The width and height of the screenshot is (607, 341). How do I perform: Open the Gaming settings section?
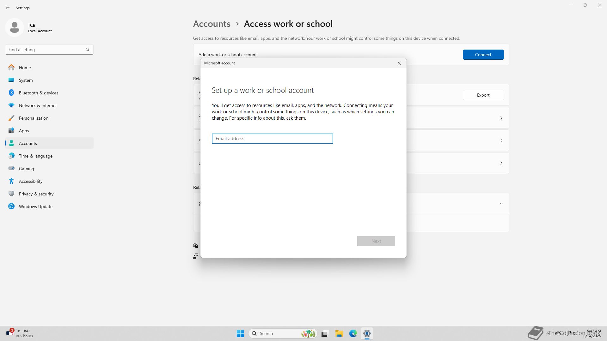coord(26,169)
